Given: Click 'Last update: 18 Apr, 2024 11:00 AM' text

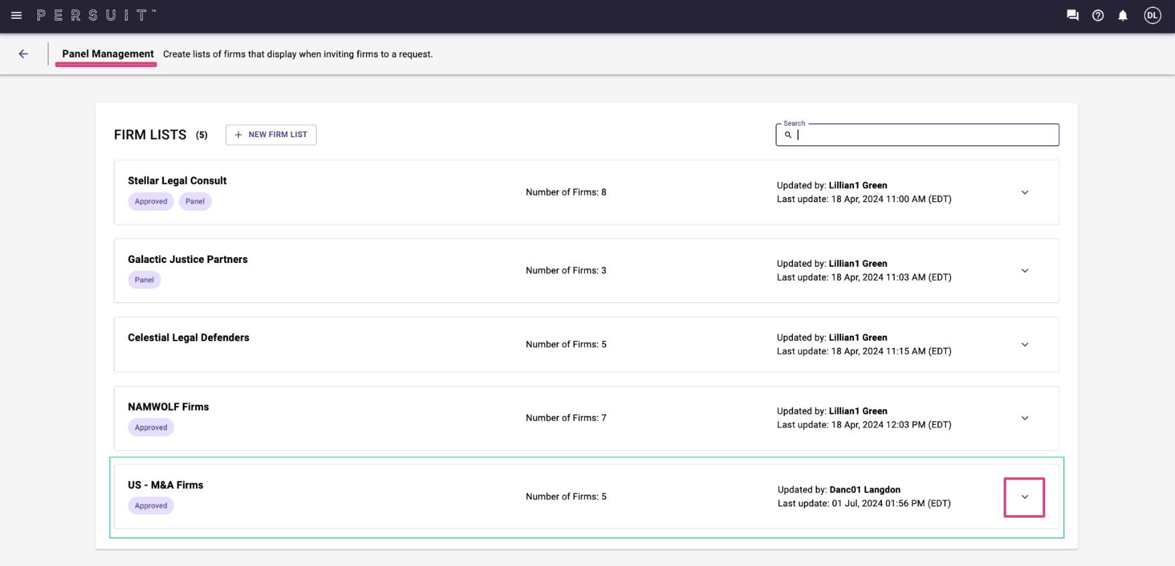Looking at the screenshot, I should point(864,199).
